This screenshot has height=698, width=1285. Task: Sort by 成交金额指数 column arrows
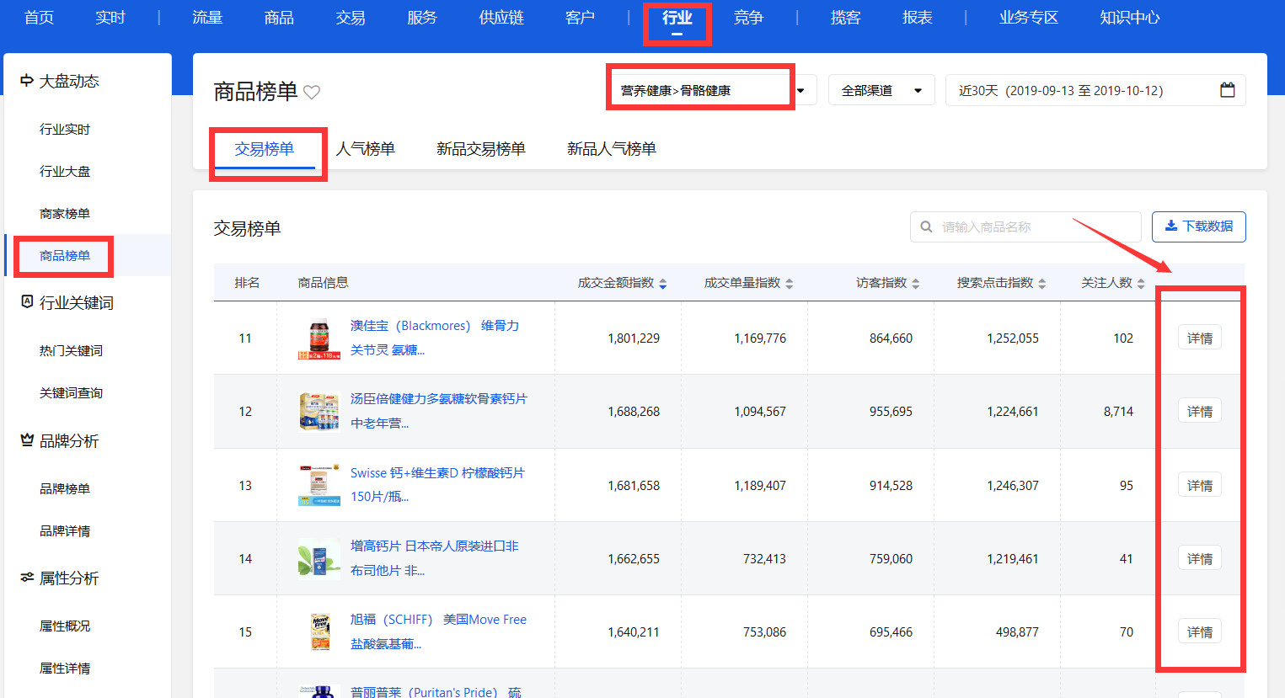coord(663,284)
